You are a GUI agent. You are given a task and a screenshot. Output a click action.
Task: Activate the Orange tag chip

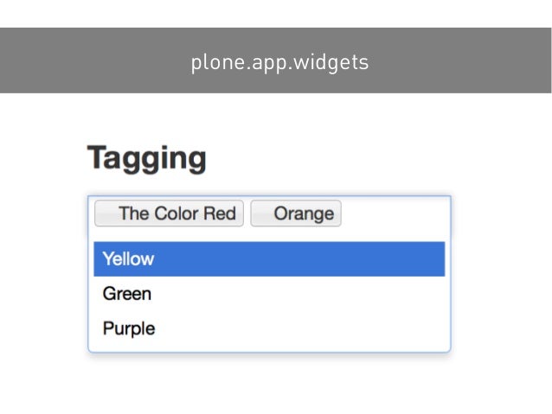pos(296,213)
